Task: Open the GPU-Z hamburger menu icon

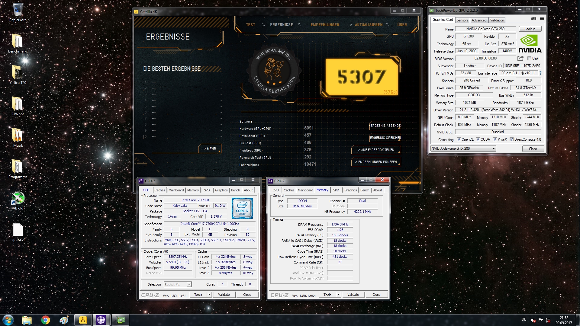Action: tap(542, 19)
